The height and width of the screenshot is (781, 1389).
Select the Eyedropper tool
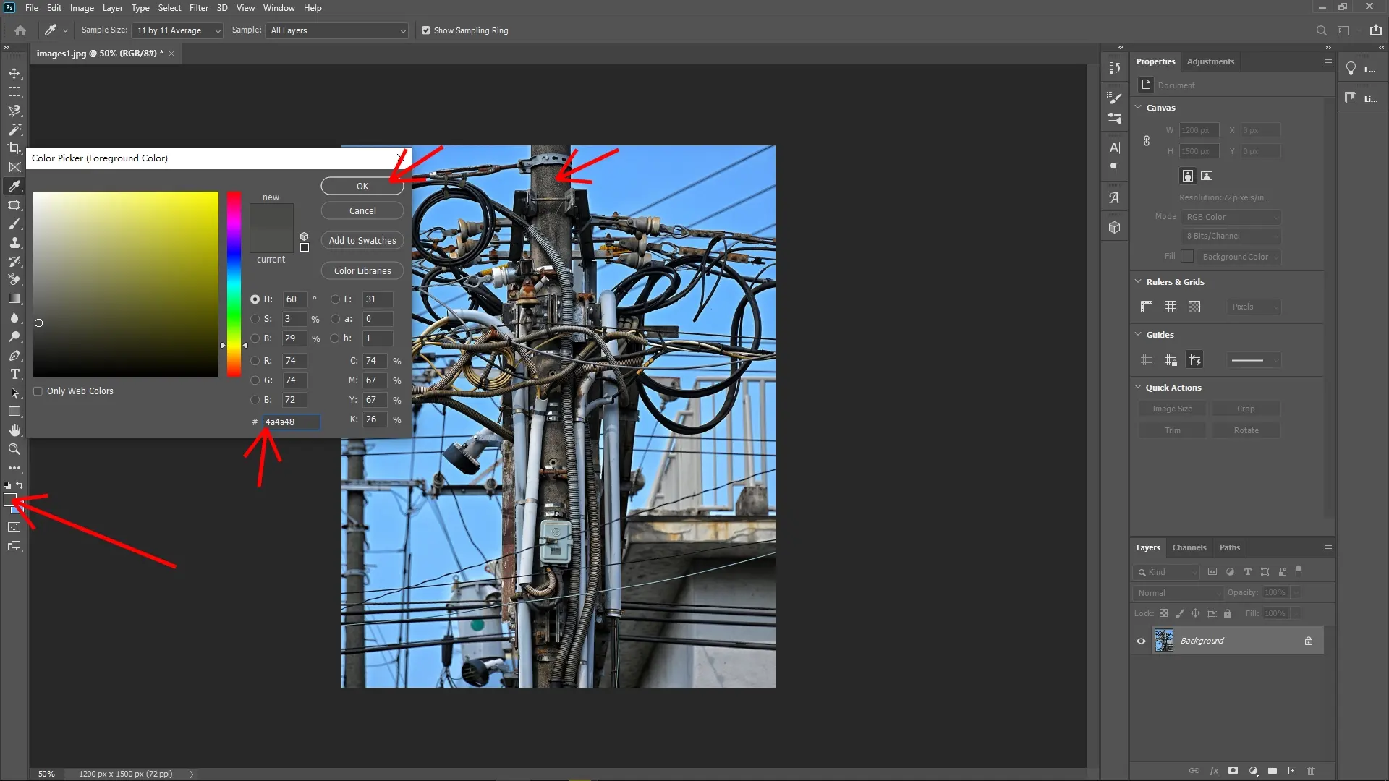tap(14, 186)
